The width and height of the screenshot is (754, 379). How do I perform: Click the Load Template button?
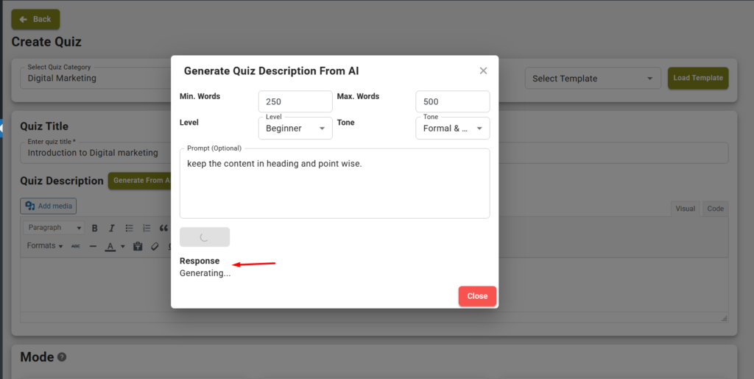click(698, 78)
